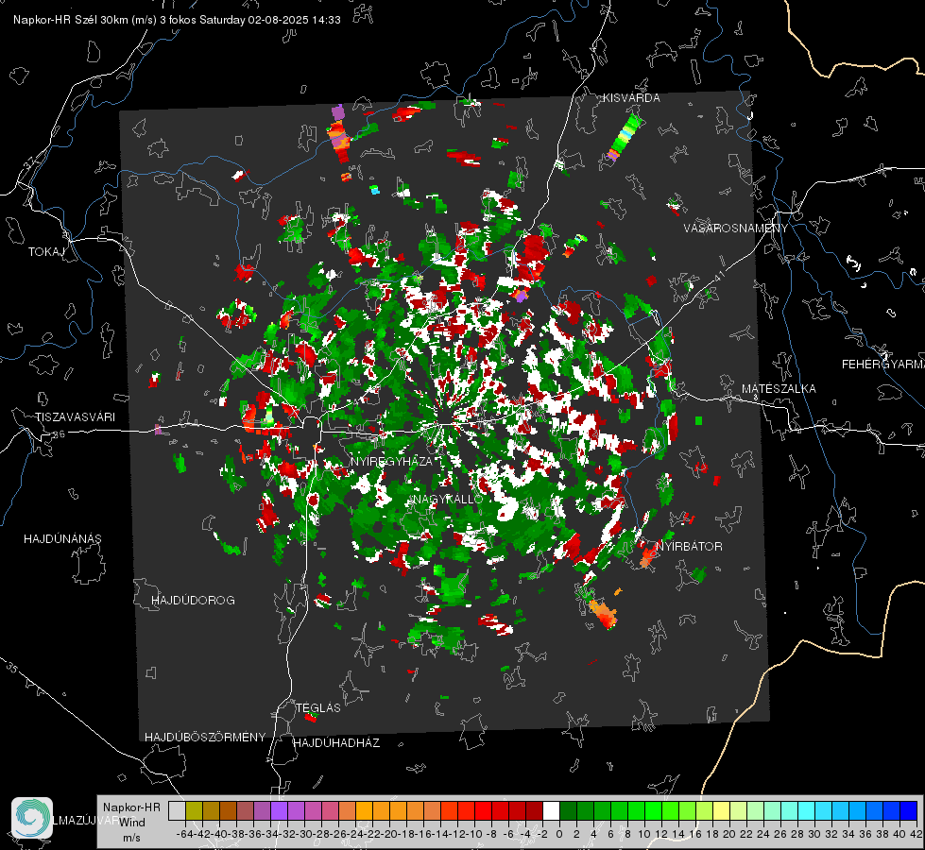The height and width of the screenshot is (850, 925).
Task: Select the NYÍREGYHÁZA city label
Action: (x=391, y=461)
